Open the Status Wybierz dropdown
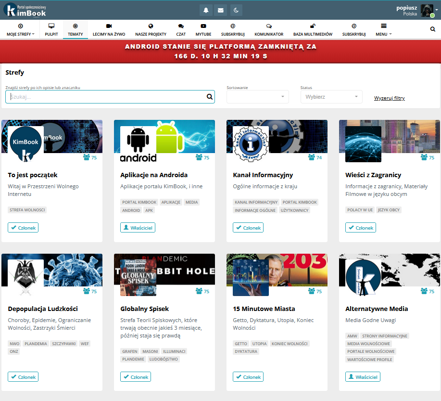Image resolution: width=441 pixels, height=401 pixels. [331, 97]
